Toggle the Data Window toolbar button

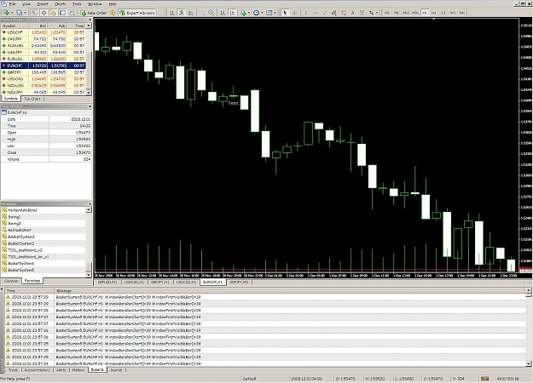point(43,13)
